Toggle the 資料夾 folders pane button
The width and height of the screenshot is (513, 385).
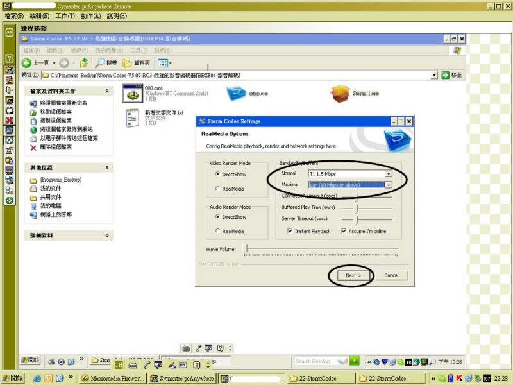[x=136, y=63]
